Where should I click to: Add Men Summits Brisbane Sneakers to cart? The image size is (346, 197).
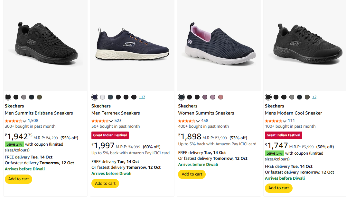[18, 179]
